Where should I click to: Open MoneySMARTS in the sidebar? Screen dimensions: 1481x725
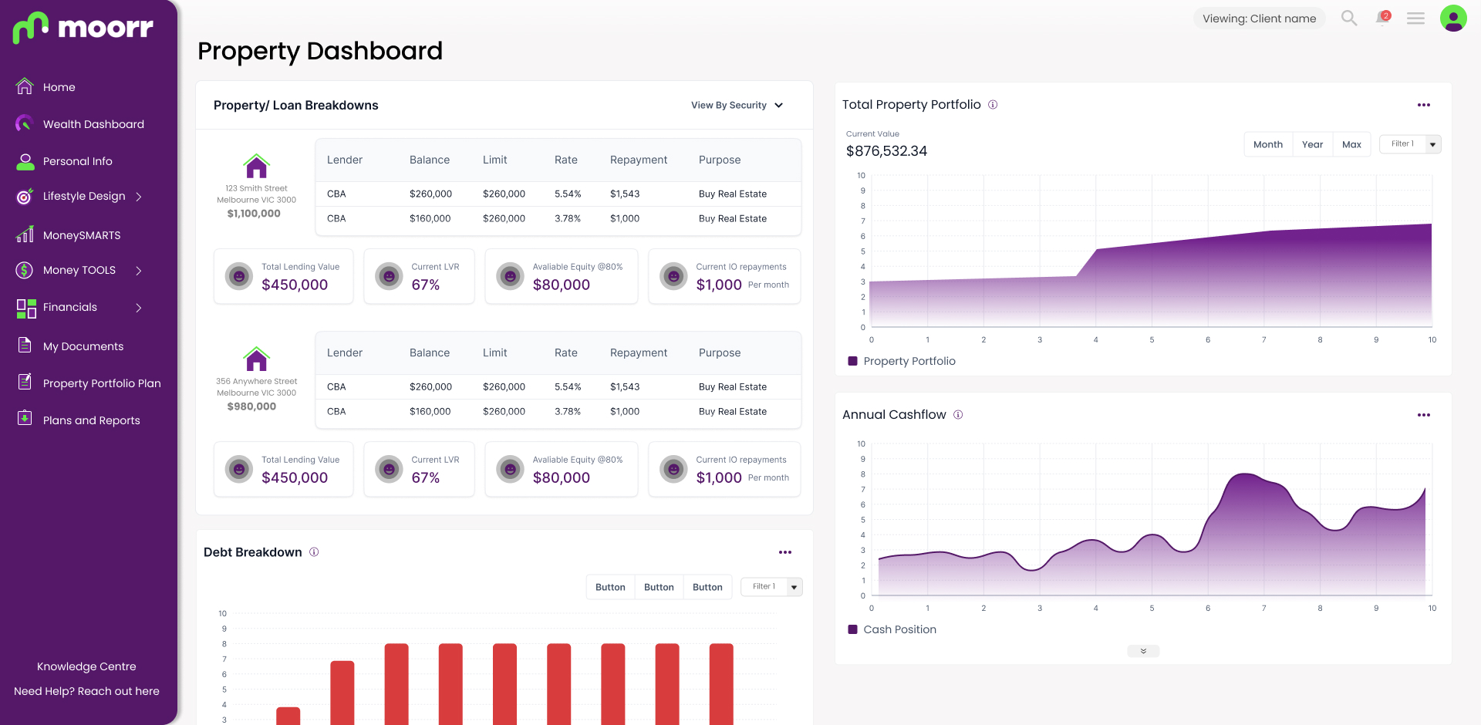pyautogui.click(x=82, y=235)
